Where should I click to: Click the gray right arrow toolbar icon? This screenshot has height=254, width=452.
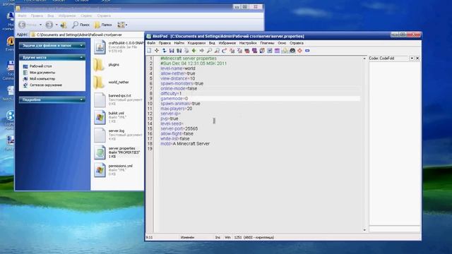point(201,50)
